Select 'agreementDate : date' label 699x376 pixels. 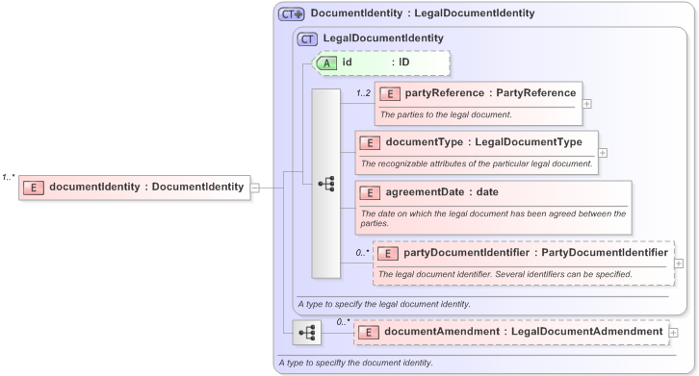(x=442, y=192)
